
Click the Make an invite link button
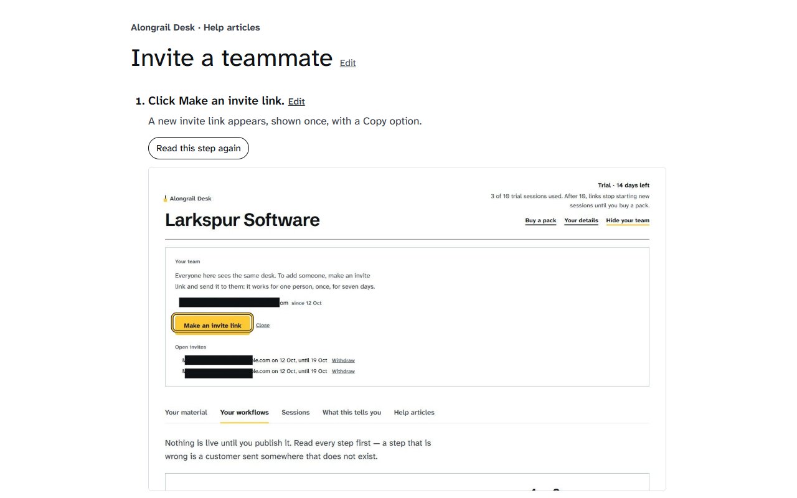212,325
